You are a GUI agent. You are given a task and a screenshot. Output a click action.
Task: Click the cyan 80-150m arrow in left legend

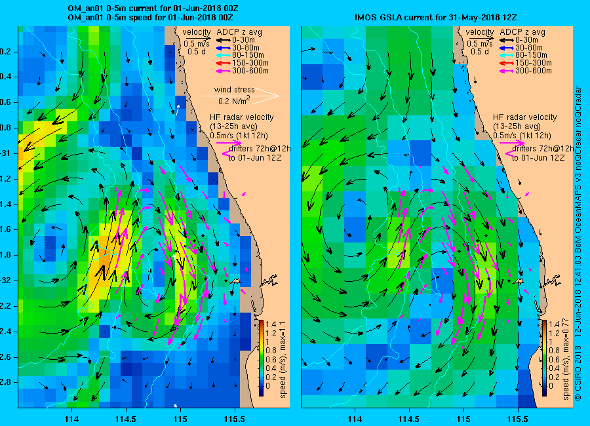(x=223, y=55)
